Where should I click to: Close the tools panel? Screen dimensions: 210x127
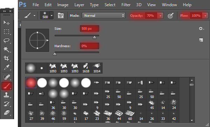point(10,11)
